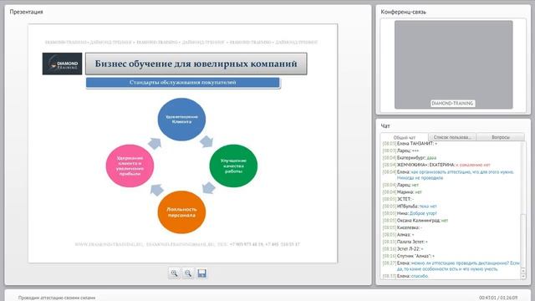Open the Список пользователей tab
The image size is (535, 301).
(x=452, y=137)
